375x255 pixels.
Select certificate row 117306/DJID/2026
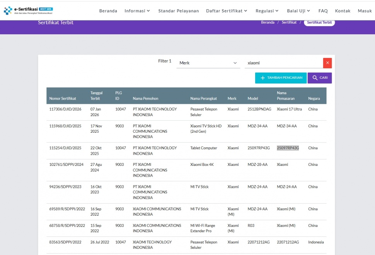click(65, 109)
